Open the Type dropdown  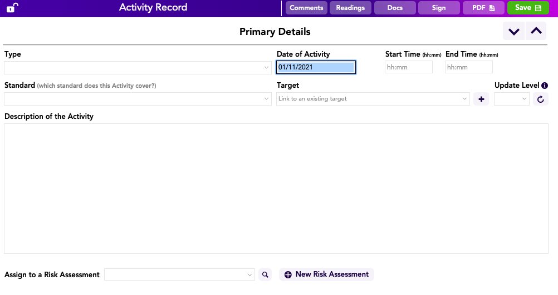[x=138, y=67]
